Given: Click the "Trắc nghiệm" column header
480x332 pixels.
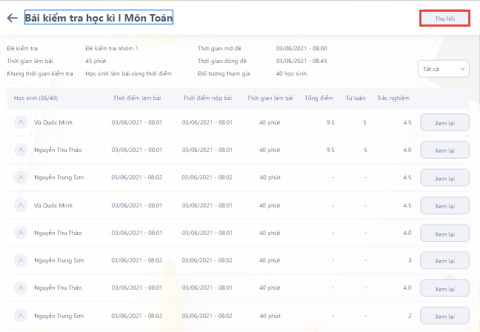Looking at the screenshot, I should pyautogui.click(x=393, y=98).
